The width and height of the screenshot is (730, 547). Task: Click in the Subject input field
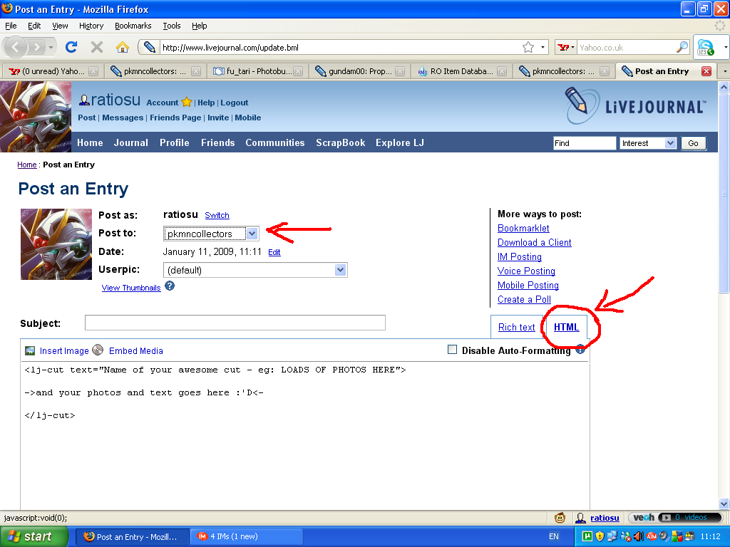point(235,323)
